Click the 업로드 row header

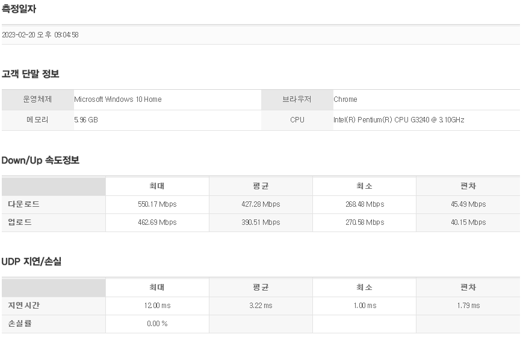[x=20, y=222]
